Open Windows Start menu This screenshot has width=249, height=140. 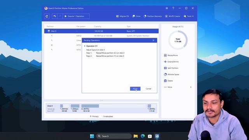pyautogui.click(x=92, y=136)
